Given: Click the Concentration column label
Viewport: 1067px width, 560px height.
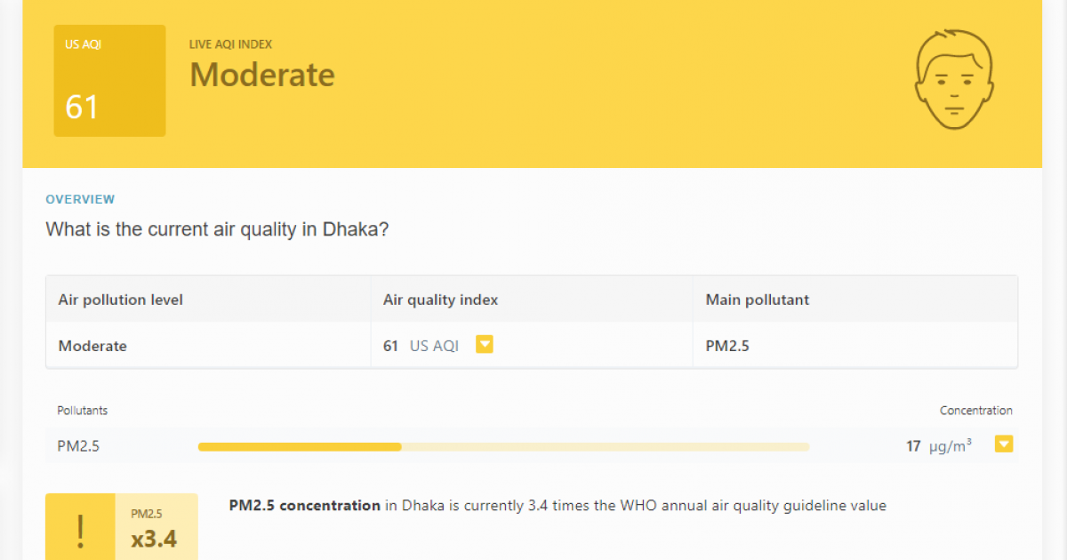Looking at the screenshot, I should (x=976, y=410).
